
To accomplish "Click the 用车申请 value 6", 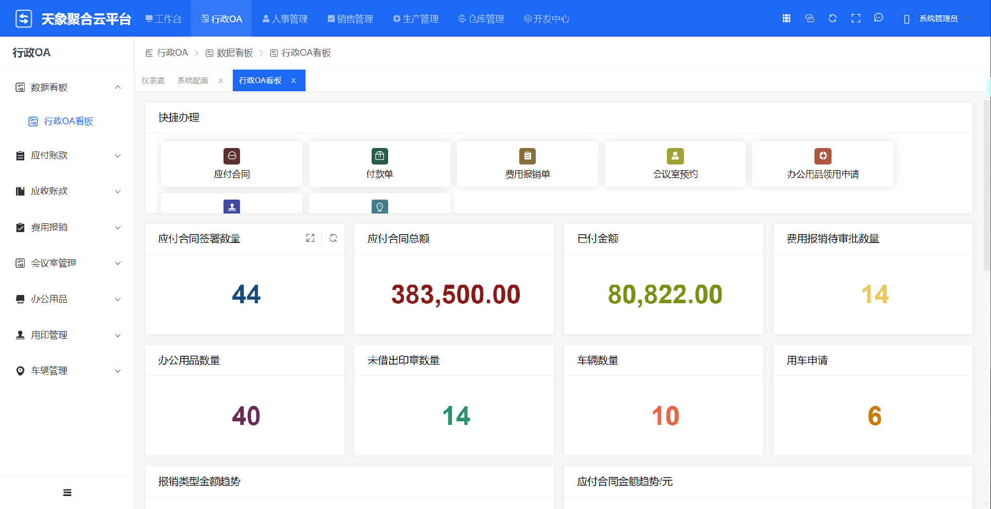I will click(874, 416).
